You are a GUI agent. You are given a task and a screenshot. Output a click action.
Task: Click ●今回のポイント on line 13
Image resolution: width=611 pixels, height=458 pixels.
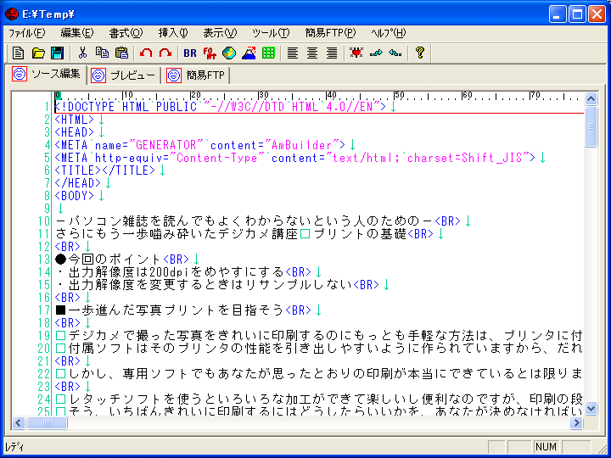click(x=108, y=260)
